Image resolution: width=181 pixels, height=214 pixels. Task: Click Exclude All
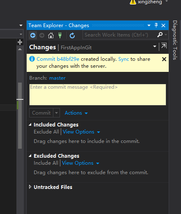click(x=46, y=132)
